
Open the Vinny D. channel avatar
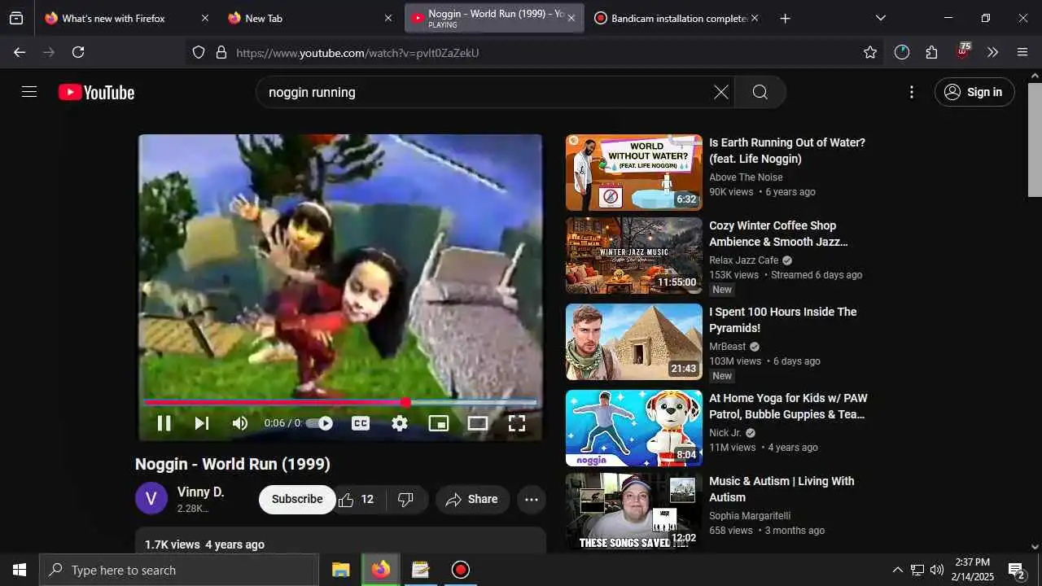[151, 498]
